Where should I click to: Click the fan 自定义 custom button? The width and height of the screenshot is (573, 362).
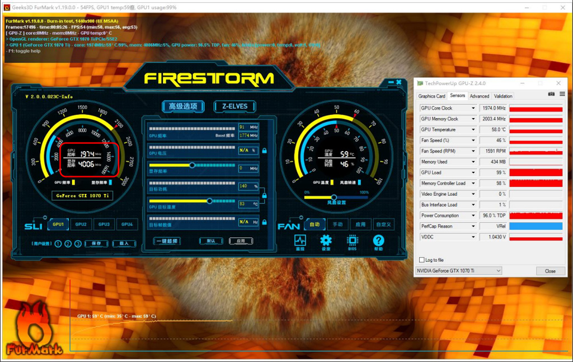coord(383,224)
